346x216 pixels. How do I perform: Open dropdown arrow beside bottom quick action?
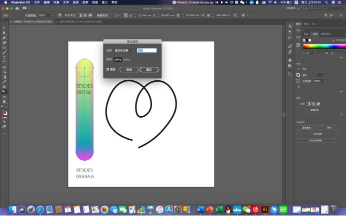pos(337,140)
